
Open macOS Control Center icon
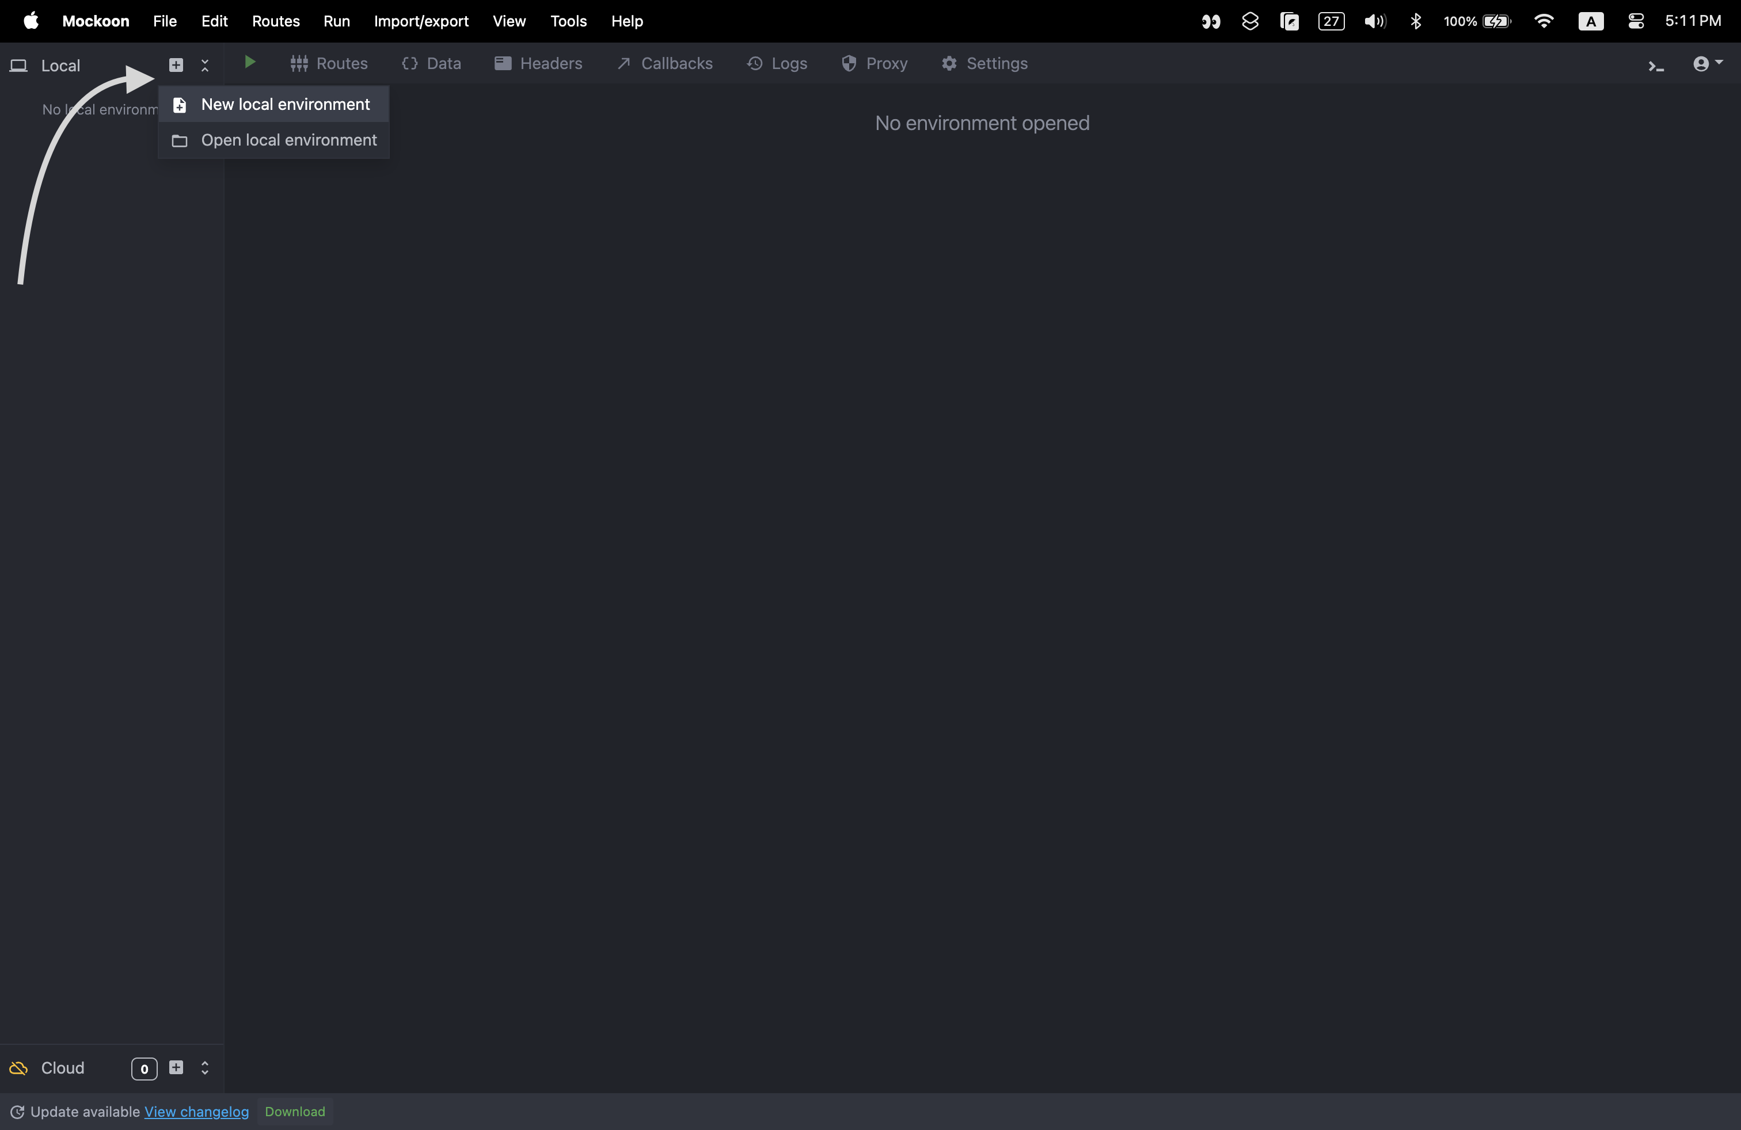[1636, 21]
